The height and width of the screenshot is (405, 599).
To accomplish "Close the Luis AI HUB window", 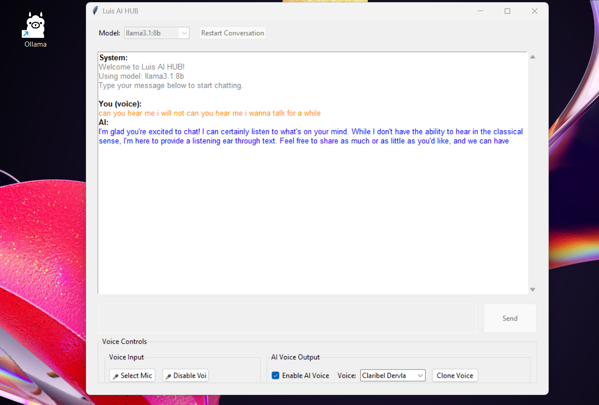I will [535, 11].
